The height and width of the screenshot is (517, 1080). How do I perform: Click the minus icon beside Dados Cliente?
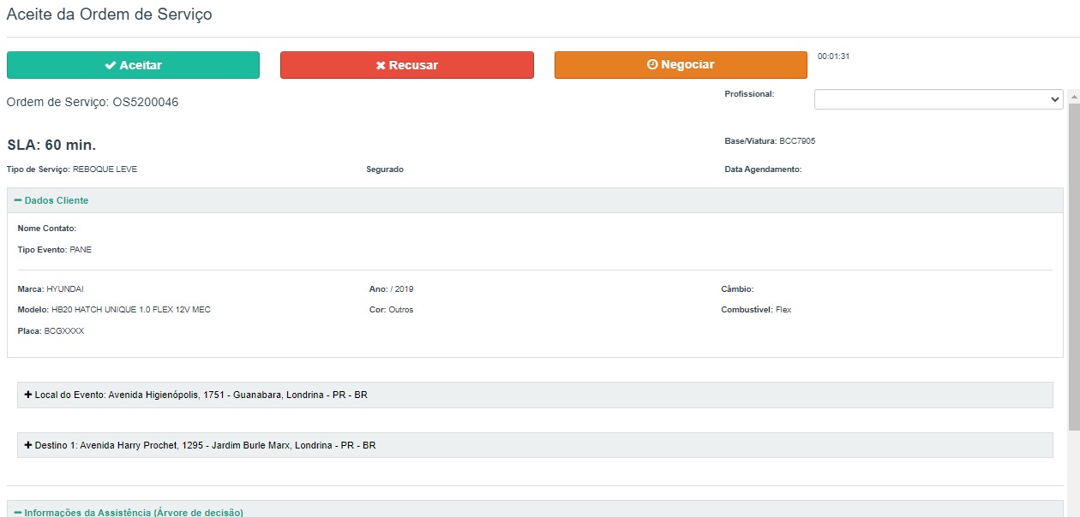point(18,200)
